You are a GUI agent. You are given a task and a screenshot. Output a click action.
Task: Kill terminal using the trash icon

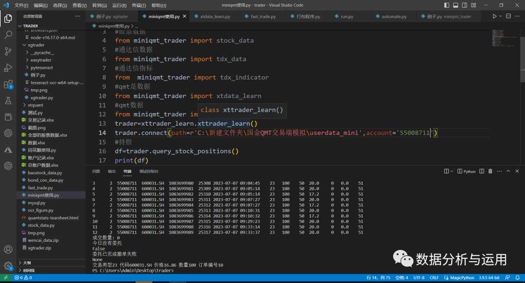point(490,171)
